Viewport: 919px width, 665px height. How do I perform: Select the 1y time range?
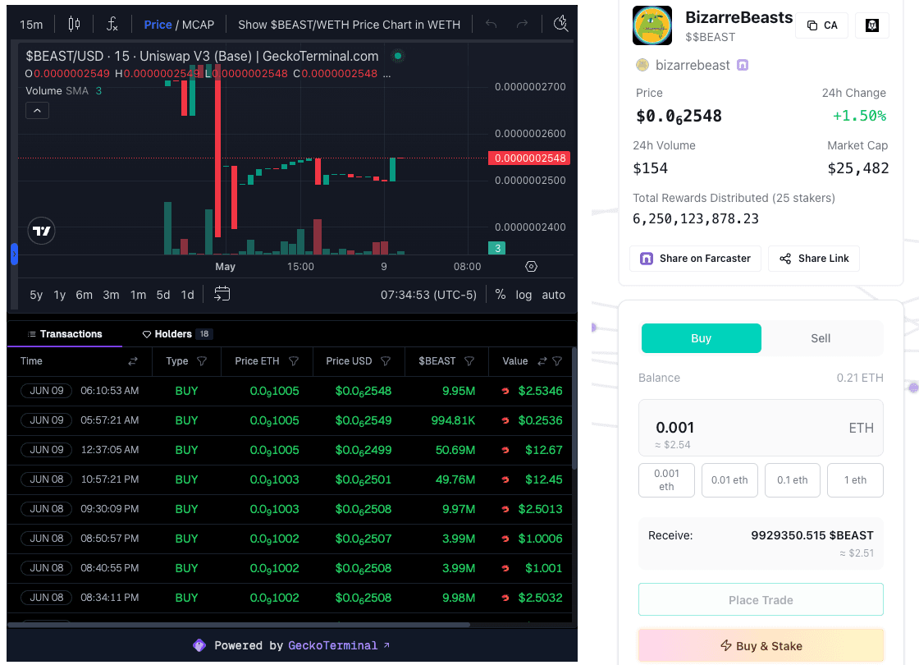coord(59,295)
